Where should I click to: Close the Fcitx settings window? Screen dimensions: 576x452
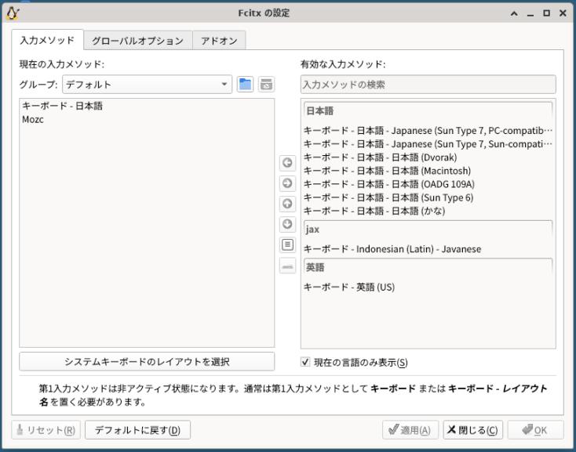[563, 13]
